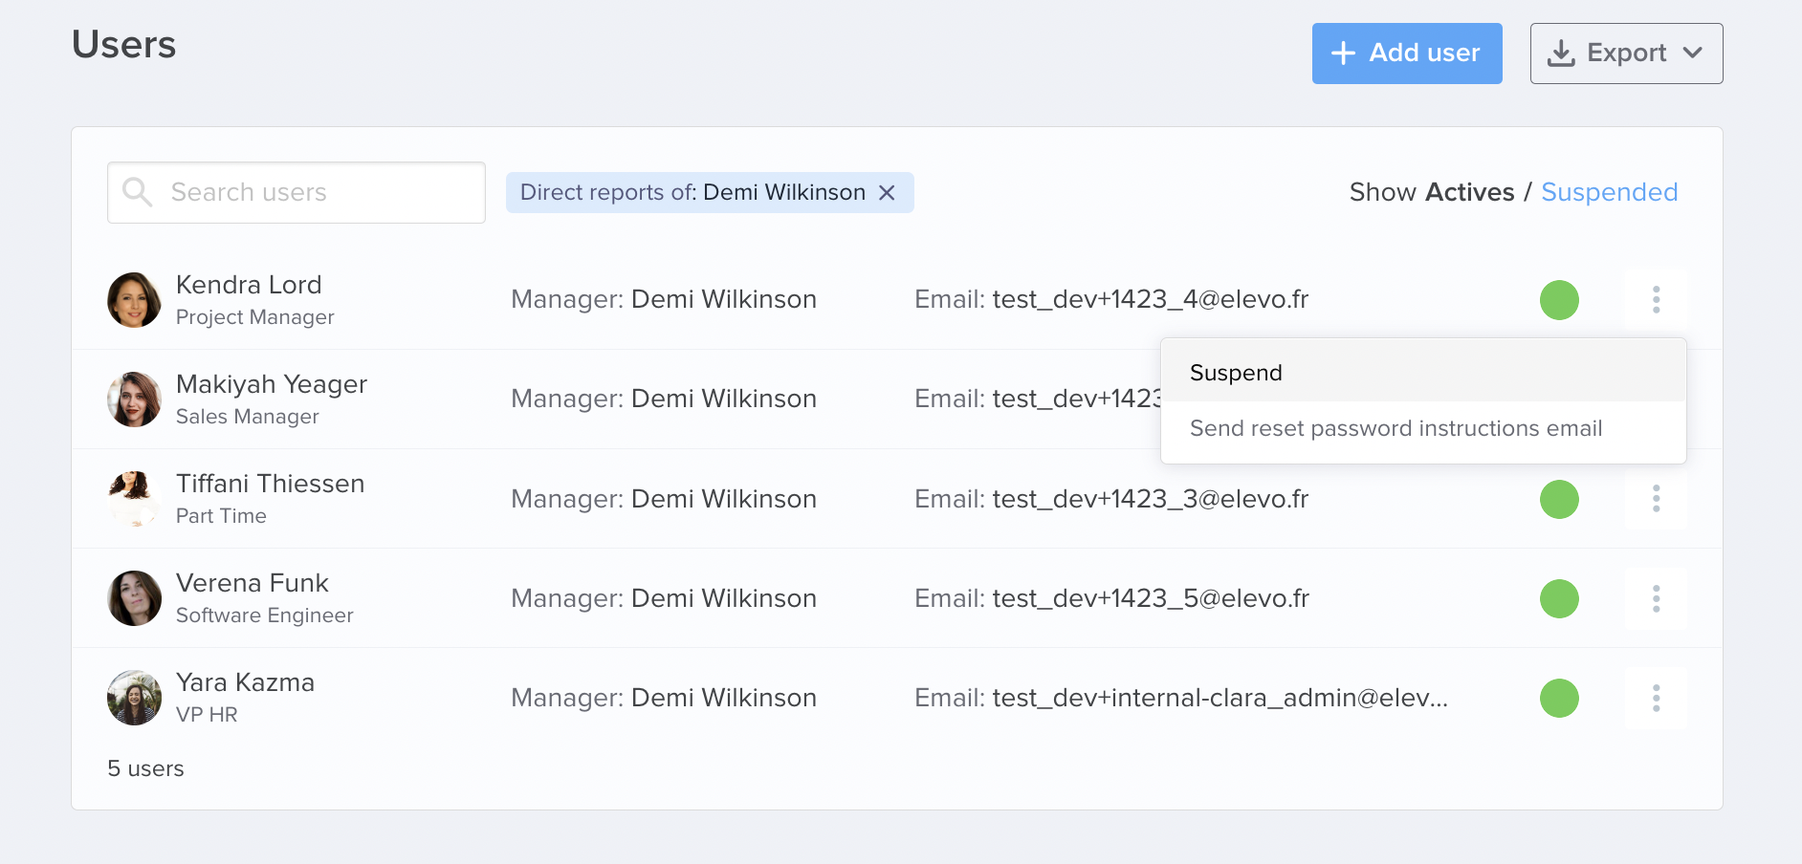This screenshot has width=1802, height=864.
Task: Click the 5 users count label
Action: [145, 768]
